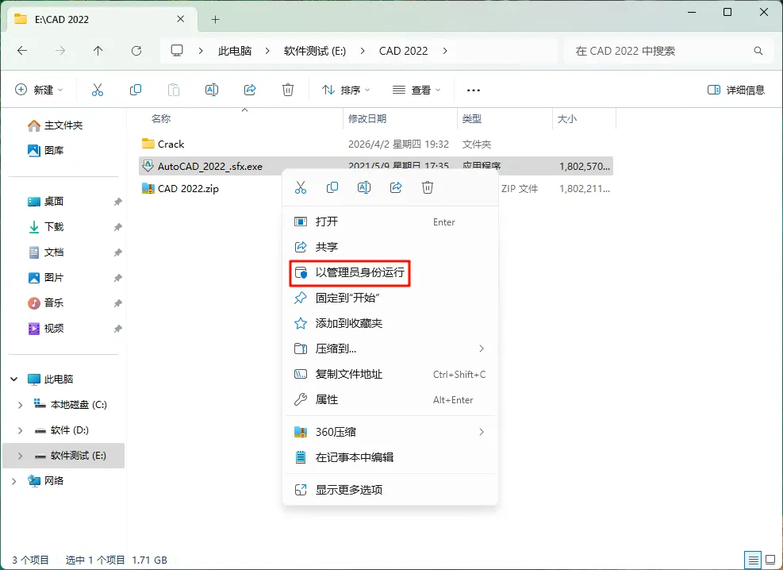Collapse the 此电脑 tree node
The width and height of the screenshot is (783, 570).
(x=14, y=379)
